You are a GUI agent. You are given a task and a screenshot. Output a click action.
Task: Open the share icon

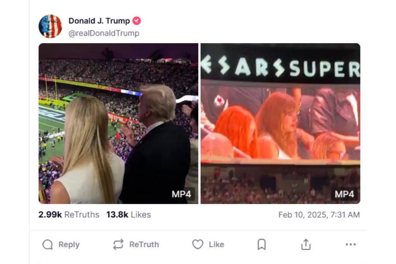[306, 245]
